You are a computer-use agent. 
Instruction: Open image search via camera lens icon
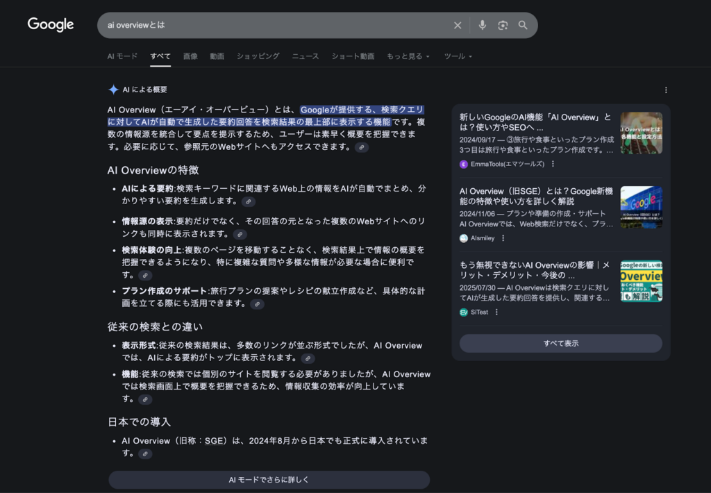point(503,25)
